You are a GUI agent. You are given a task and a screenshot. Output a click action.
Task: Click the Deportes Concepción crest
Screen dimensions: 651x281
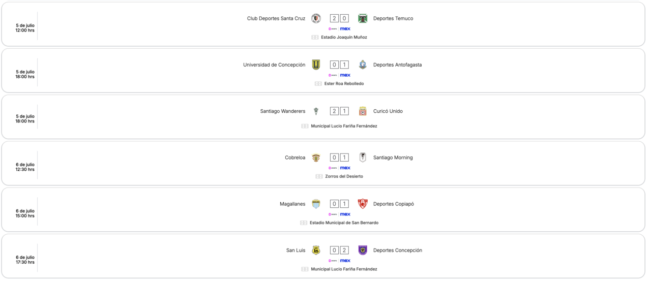[363, 250]
